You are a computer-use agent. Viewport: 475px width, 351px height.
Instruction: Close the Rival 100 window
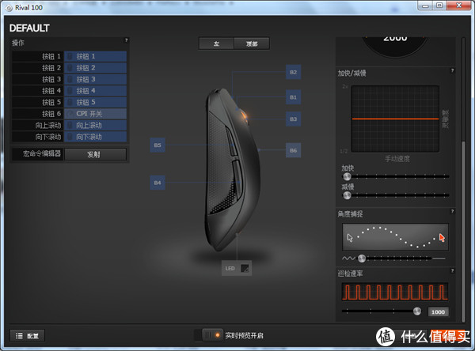click(x=459, y=6)
